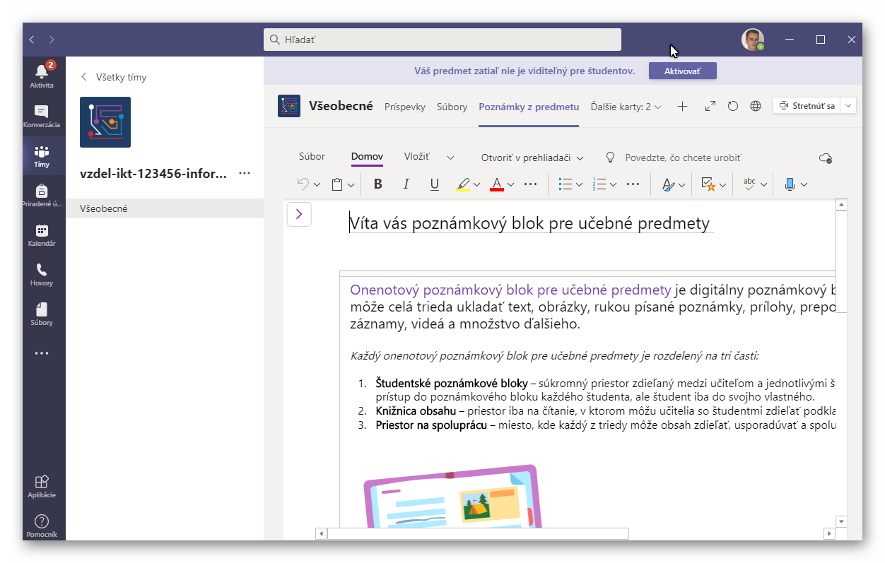
Task: Open the Aktivita notifications bell
Action: [42, 75]
